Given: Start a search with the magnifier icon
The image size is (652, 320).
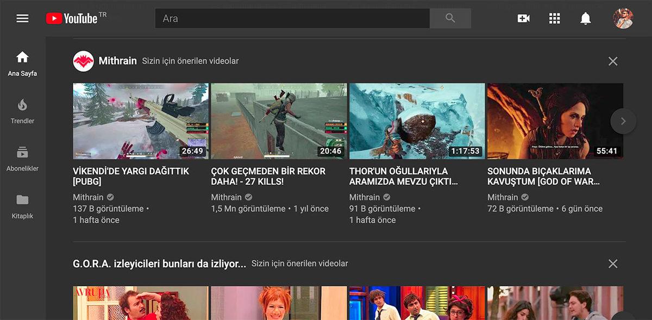Looking at the screenshot, I should pos(450,17).
